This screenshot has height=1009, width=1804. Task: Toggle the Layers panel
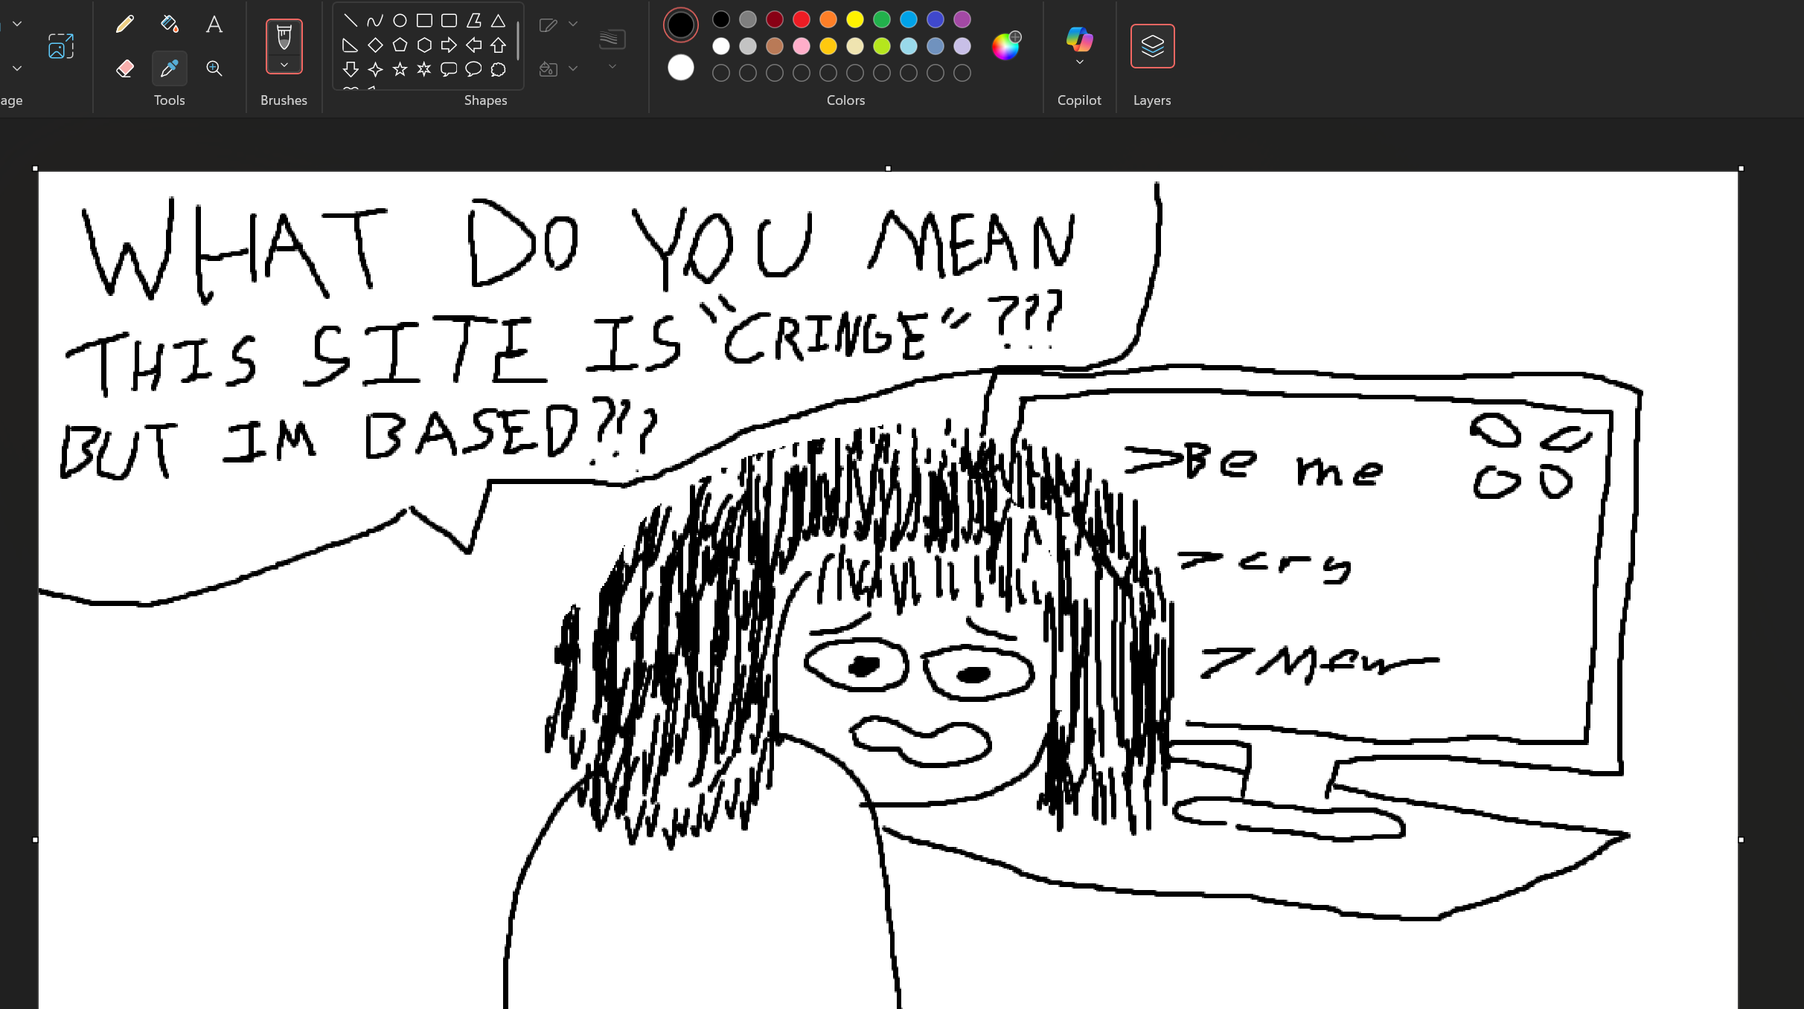(1152, 46)
